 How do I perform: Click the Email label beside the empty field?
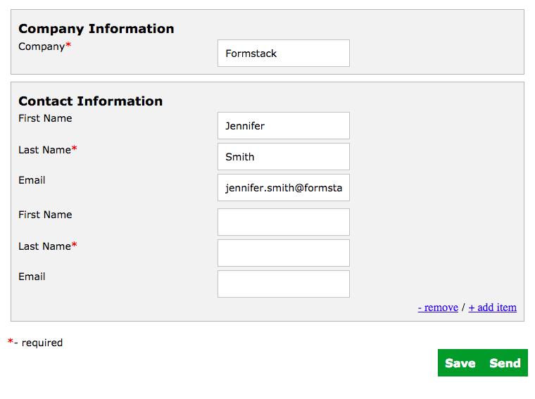click(32, 277)
